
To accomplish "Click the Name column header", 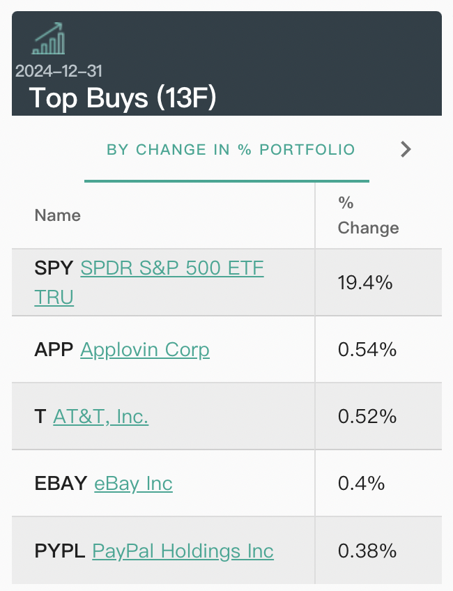I will [58, 215].
